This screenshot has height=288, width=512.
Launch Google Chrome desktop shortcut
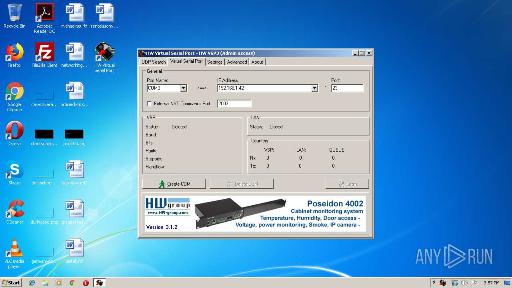point(14,97)
